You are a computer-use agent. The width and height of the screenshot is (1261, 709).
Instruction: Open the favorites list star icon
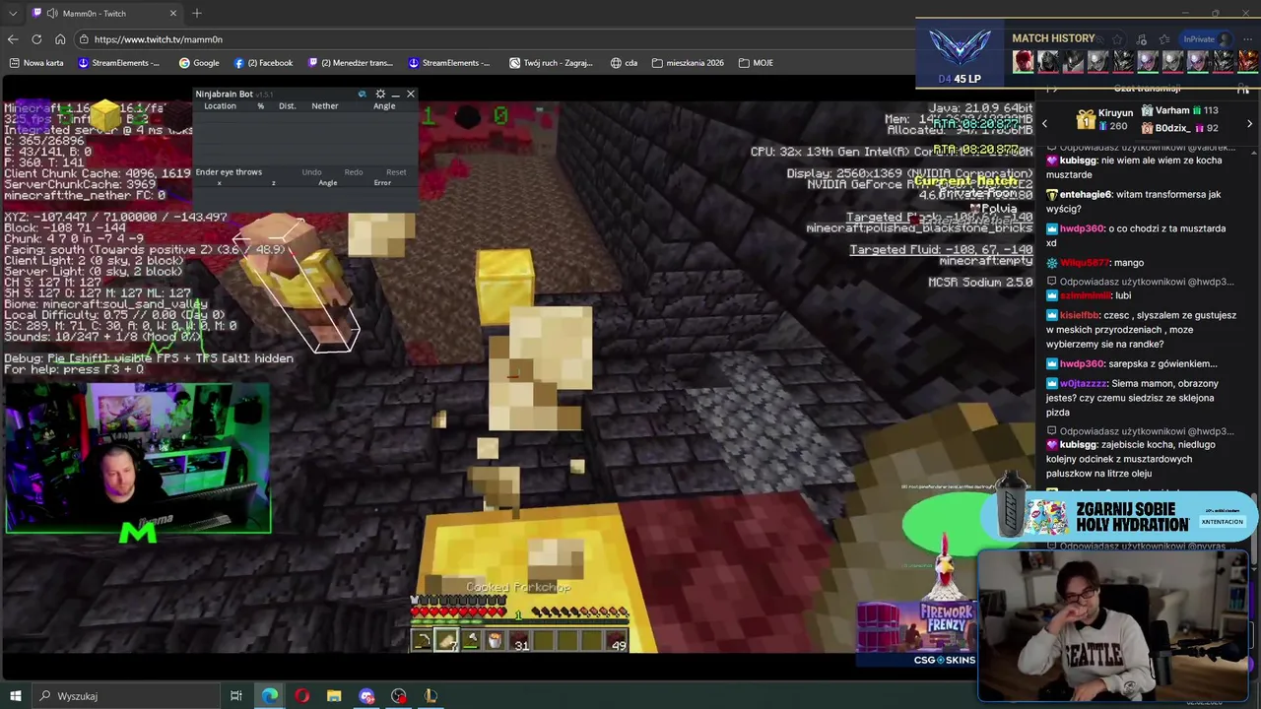pyautogui.click(x=1165, y=39)
